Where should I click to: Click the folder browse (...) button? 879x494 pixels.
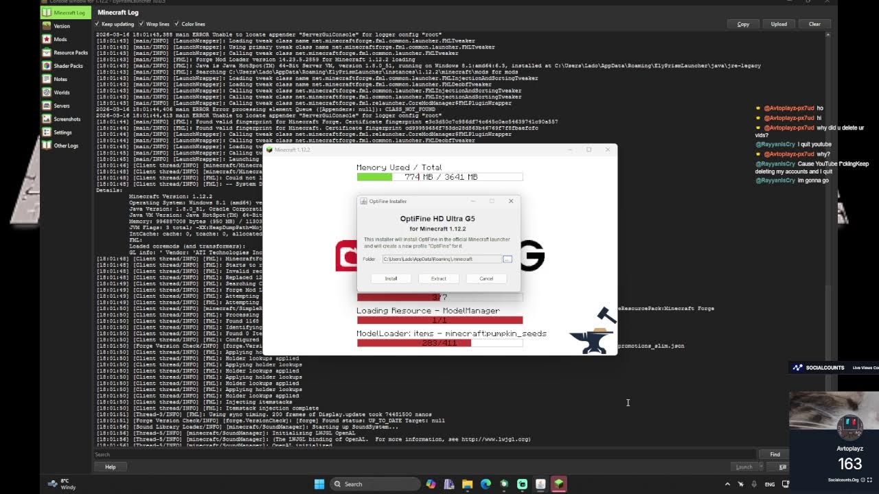[x=507, y=259]
